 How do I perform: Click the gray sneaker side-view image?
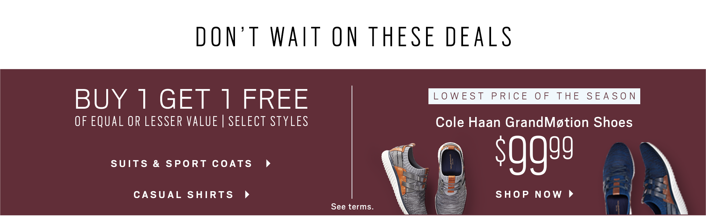point(405,179)
